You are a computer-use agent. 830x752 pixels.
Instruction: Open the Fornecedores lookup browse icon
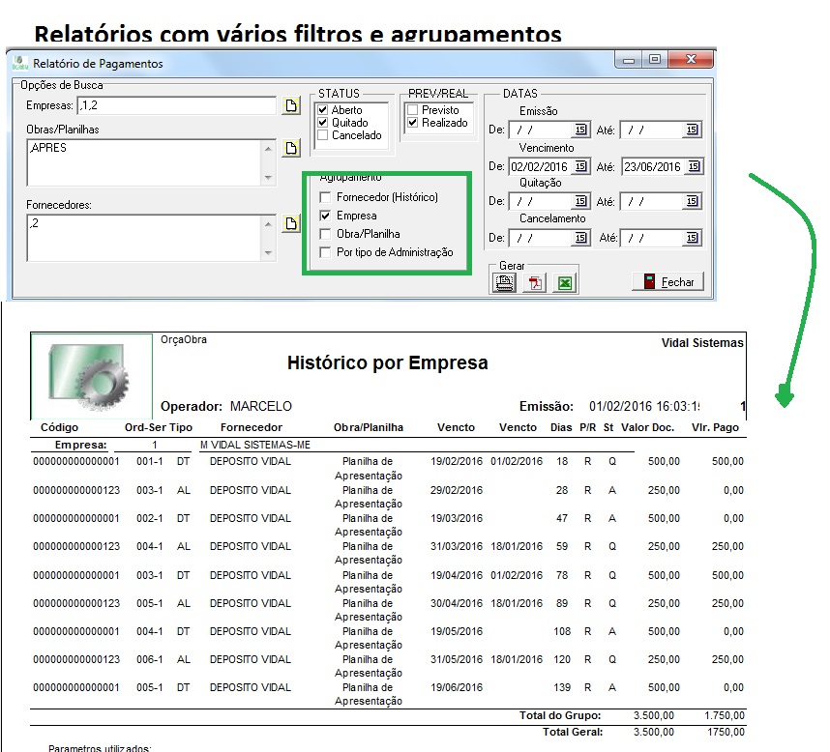point(291,223)
